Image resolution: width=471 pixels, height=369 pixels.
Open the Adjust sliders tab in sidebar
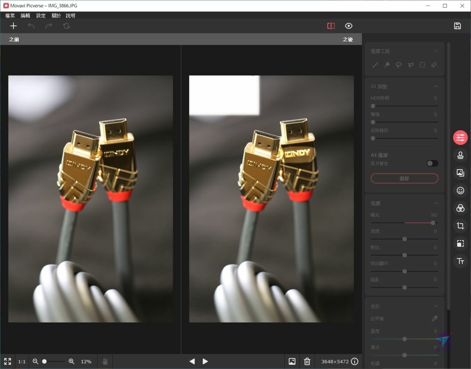click(x=460, y=138)
